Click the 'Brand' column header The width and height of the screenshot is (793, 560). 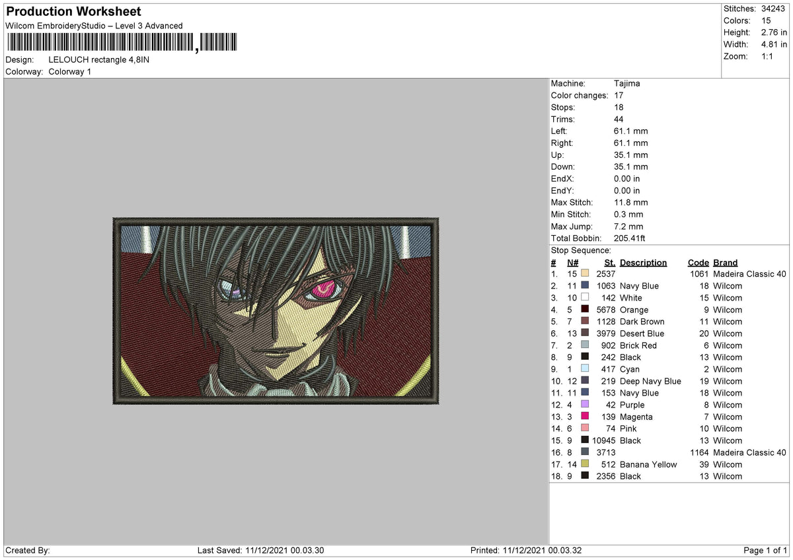tap(725, 263)
